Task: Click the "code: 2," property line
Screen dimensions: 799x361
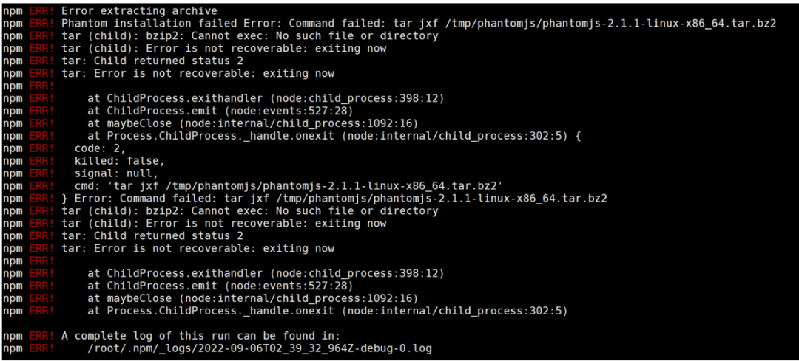Action: pos(100,148)
